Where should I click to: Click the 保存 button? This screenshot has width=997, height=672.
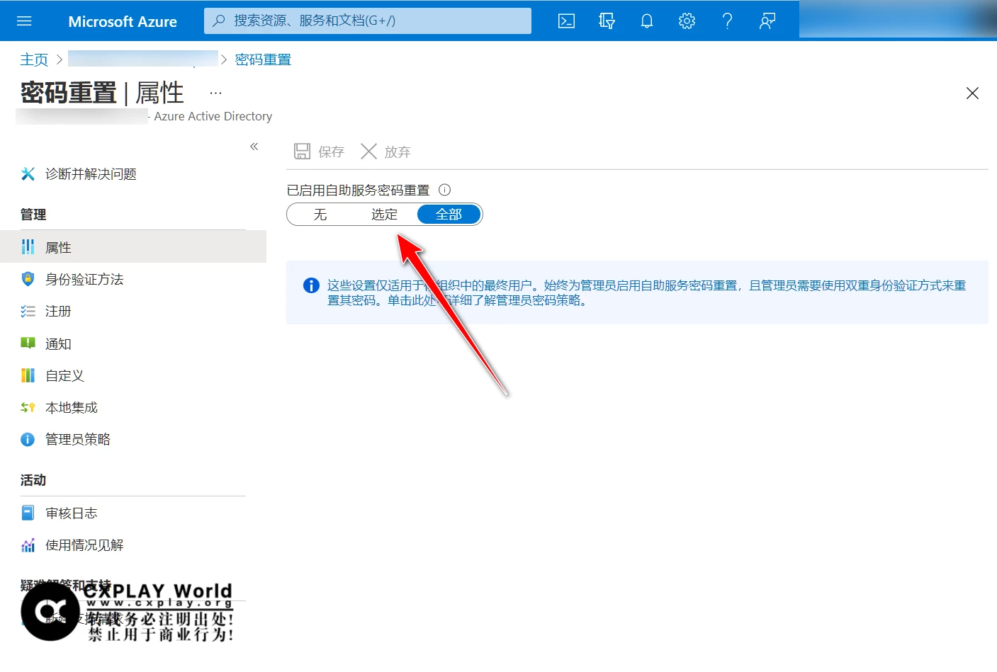[x=319, y=152]
